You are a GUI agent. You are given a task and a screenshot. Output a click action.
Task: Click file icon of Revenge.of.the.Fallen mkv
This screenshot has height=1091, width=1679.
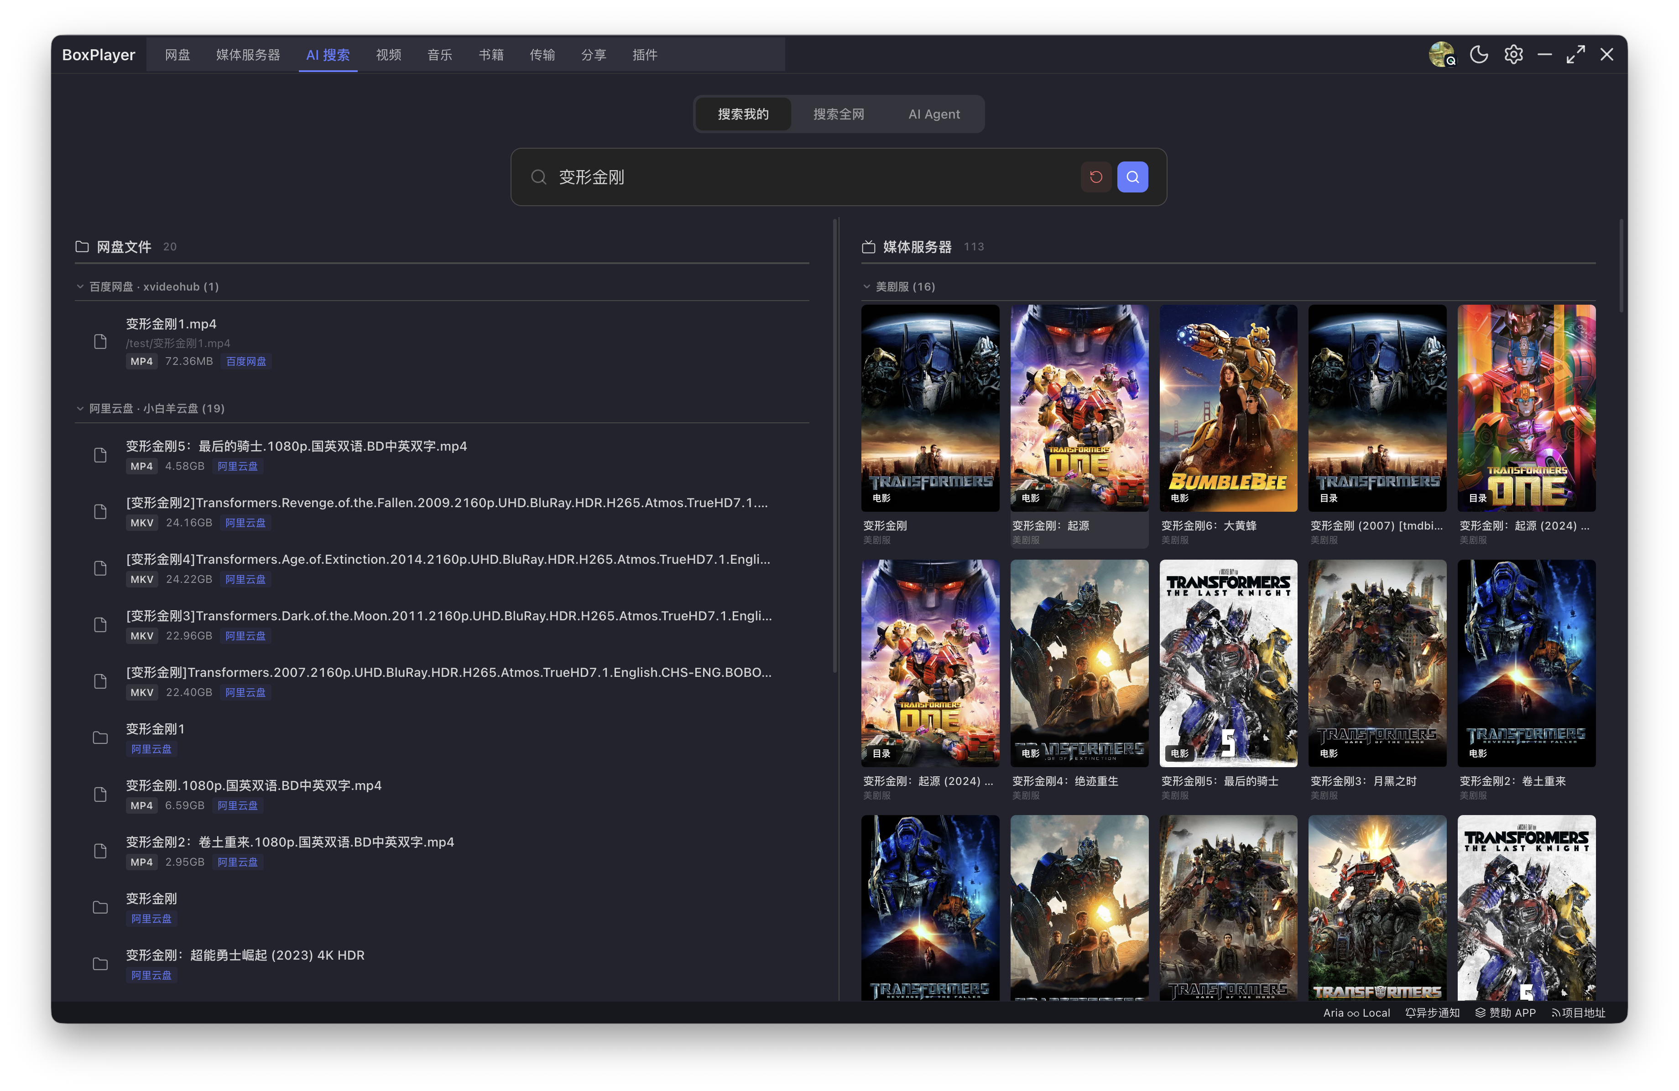click(x=100, y=511)
